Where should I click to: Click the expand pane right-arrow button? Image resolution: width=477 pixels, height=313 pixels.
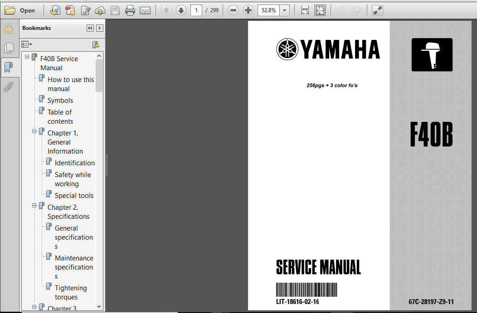99,28
